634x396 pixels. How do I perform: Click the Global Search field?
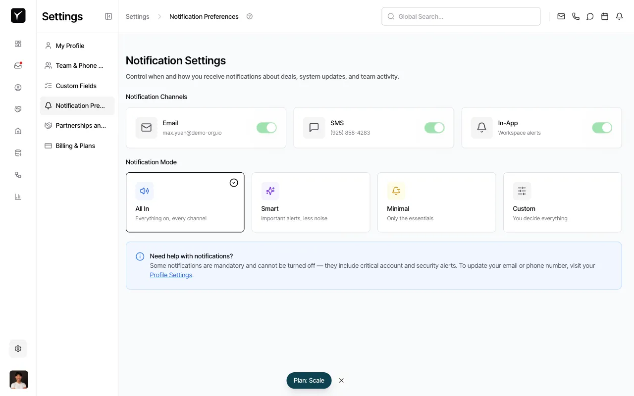tap(461, 16)
